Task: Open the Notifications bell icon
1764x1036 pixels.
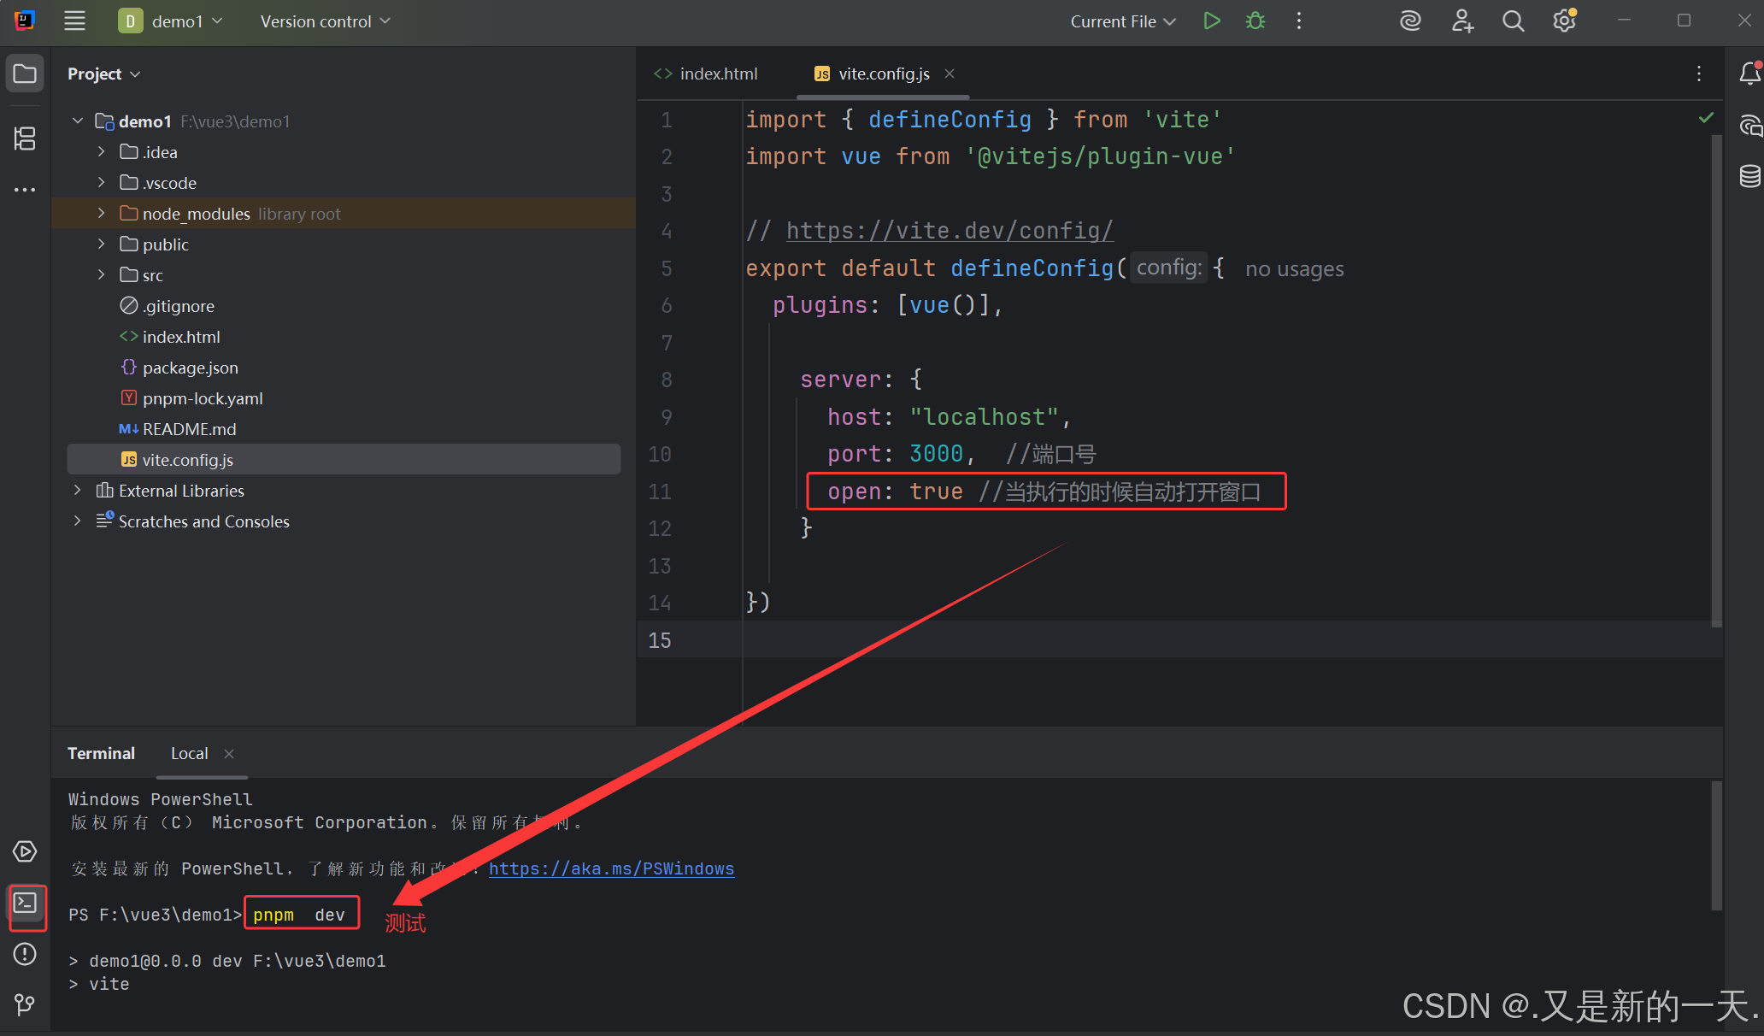Action: coord(1749,74)
